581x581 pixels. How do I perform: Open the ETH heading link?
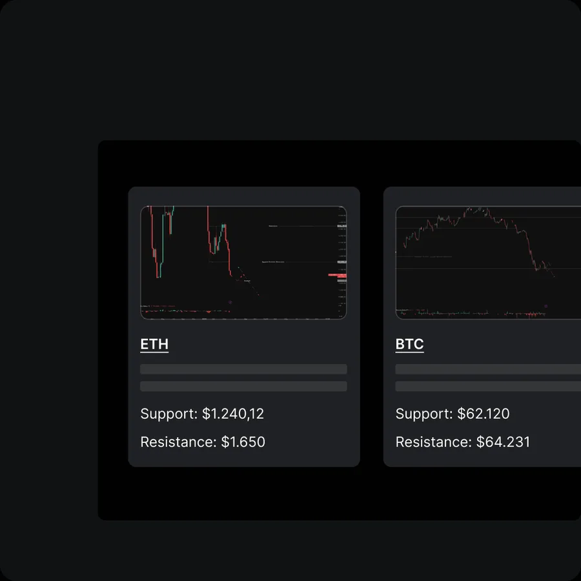pyautogui.click(x=154, y=344)
